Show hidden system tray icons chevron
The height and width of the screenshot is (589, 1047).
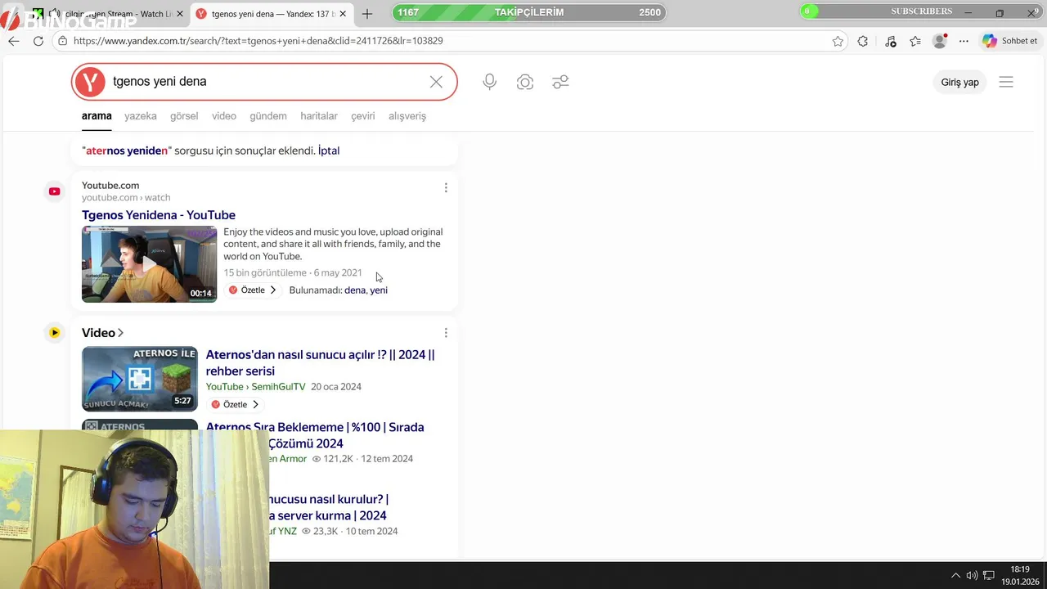click(x=955, y=575)
